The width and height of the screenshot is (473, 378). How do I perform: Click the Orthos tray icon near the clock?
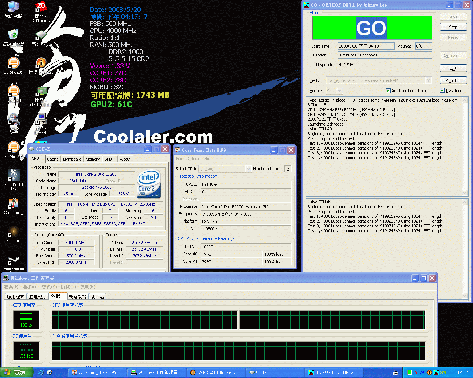coord(436,372)
